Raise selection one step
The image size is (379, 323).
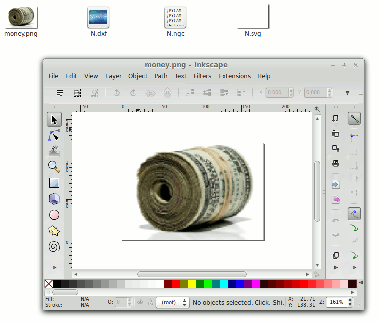(224, 92)
